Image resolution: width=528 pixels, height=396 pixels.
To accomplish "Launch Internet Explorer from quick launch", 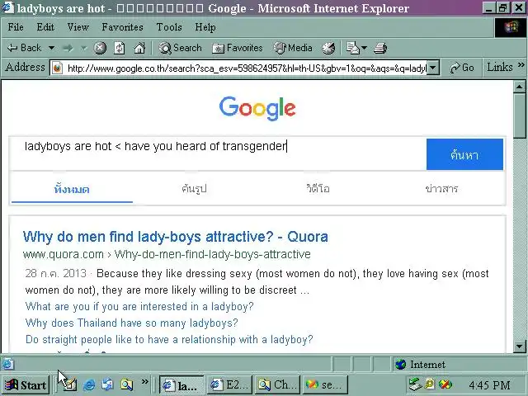I will tap(89, 384).
